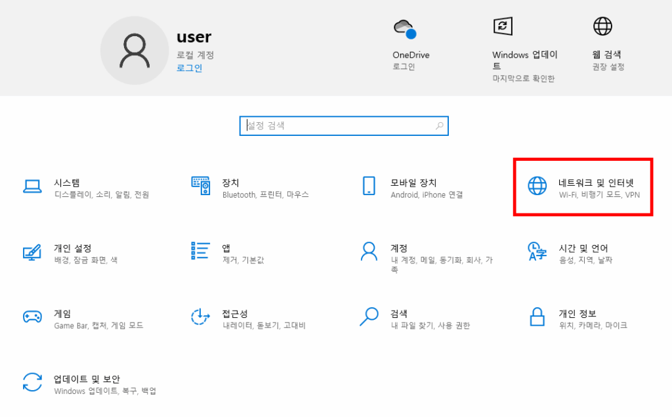The height and width of the screenshot is (417, 672).
Task: Open the Privacy (개인 정보) padlock icon
Action: click(537, 317)
